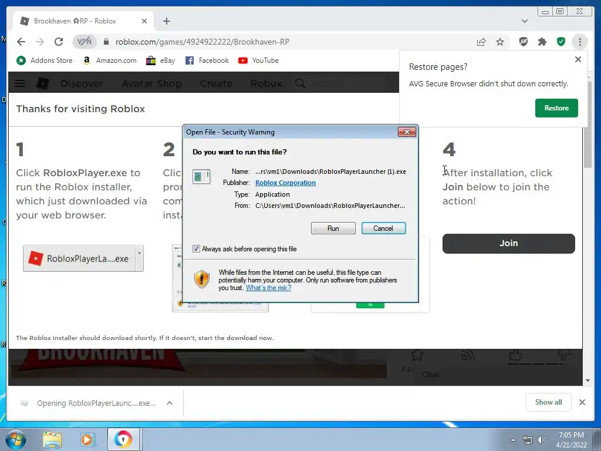The image size is (601, 451).
Task: Open Windows Media Player from taskbar
Action: click(x=87, y=440)
